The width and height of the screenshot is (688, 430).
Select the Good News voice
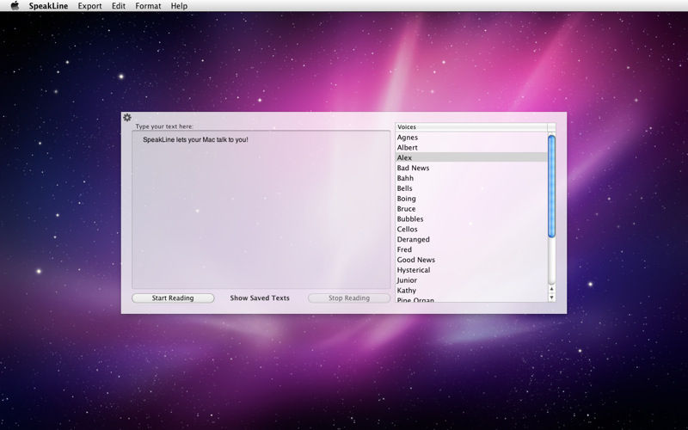(x=471, y=260)
